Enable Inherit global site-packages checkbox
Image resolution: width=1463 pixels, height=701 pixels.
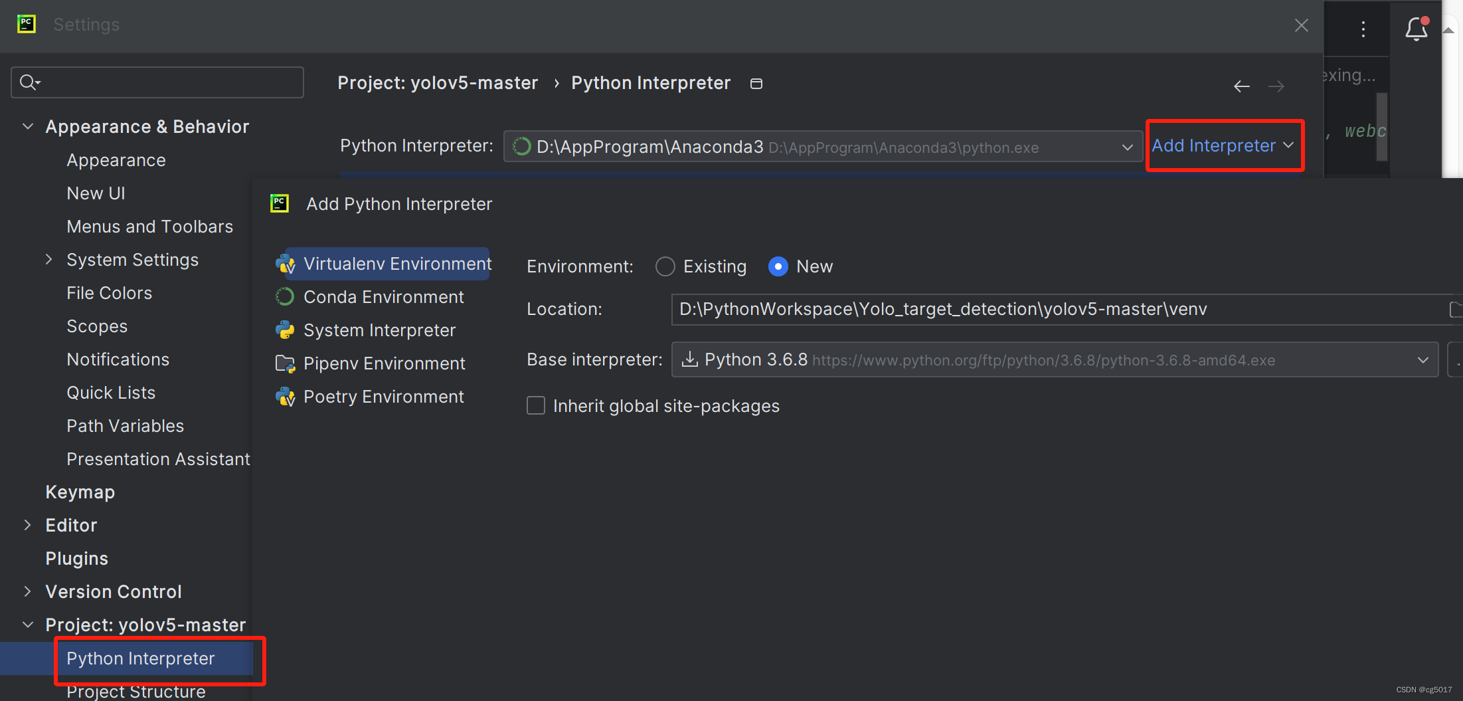[x=536, y=405]
